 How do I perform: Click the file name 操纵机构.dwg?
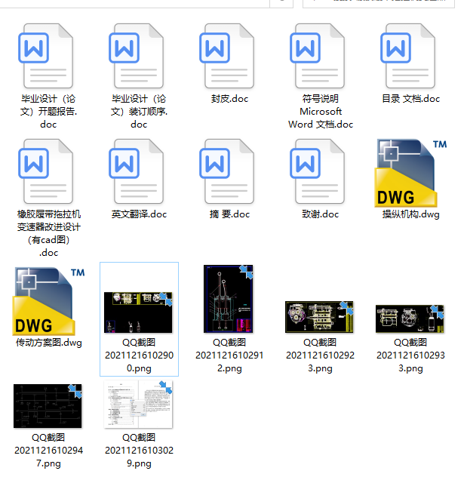[410, 214]
